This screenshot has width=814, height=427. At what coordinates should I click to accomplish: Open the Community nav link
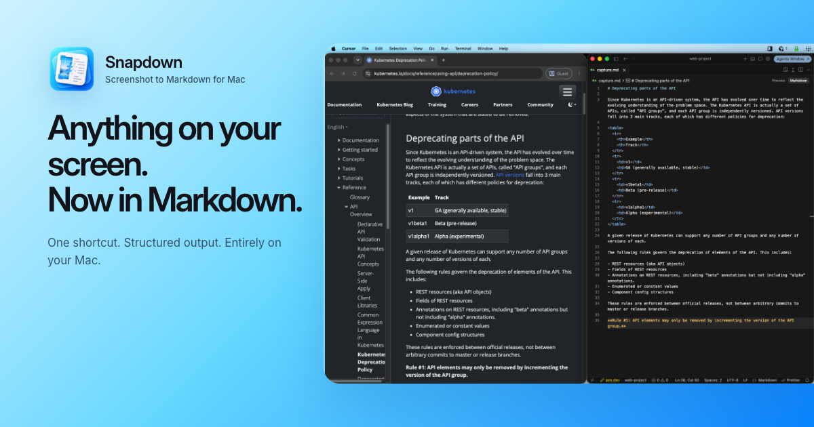click(x=540, y=104)
